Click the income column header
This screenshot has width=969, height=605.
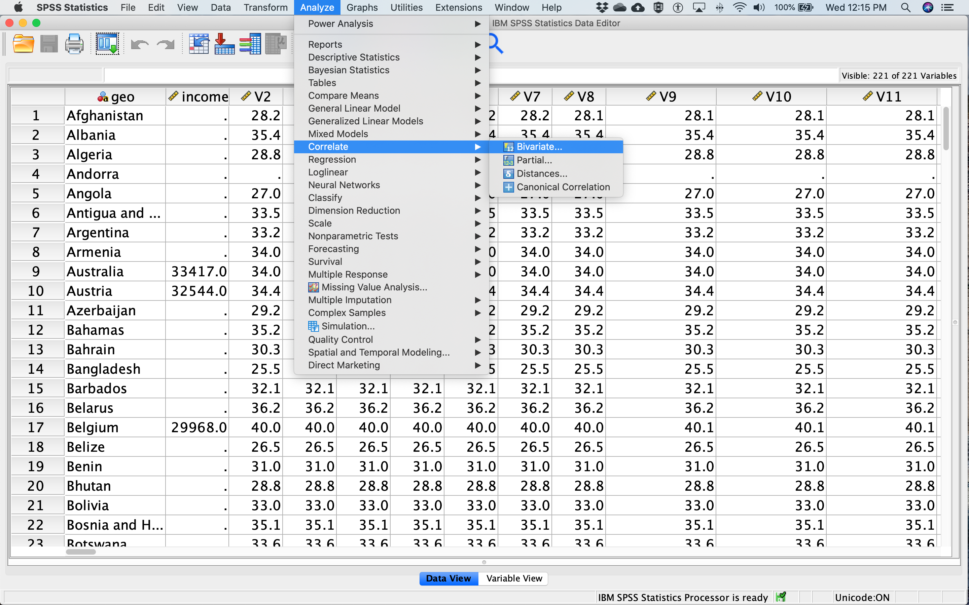coord(198,97)
